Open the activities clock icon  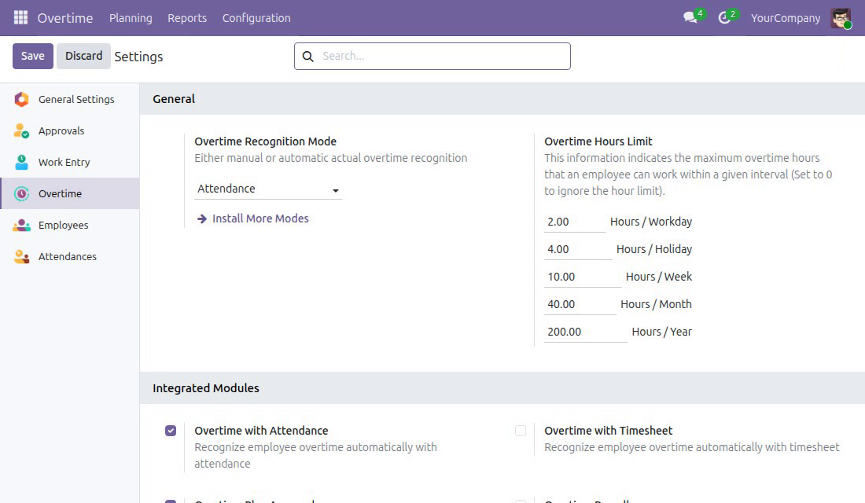(724, 18)
